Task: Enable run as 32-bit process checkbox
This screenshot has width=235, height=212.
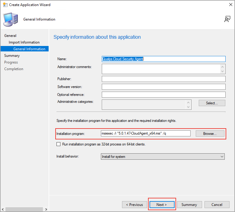Action: click(x=59, y=144)
